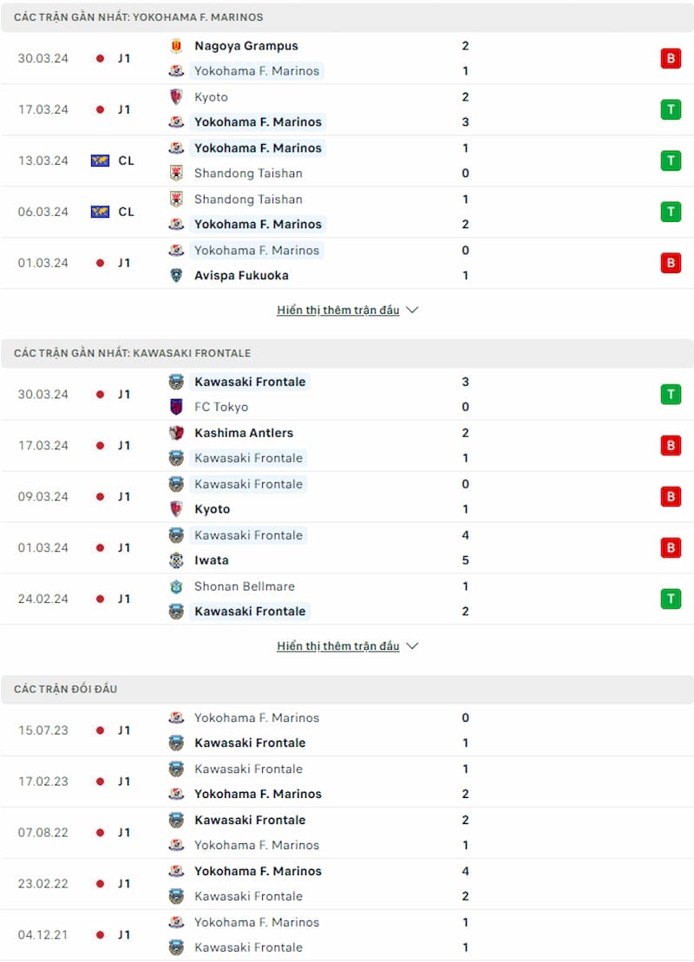This screenshot has width=694, height=962.
Task: Click the Kashima Antlers team crest
Action: [176, 433]
